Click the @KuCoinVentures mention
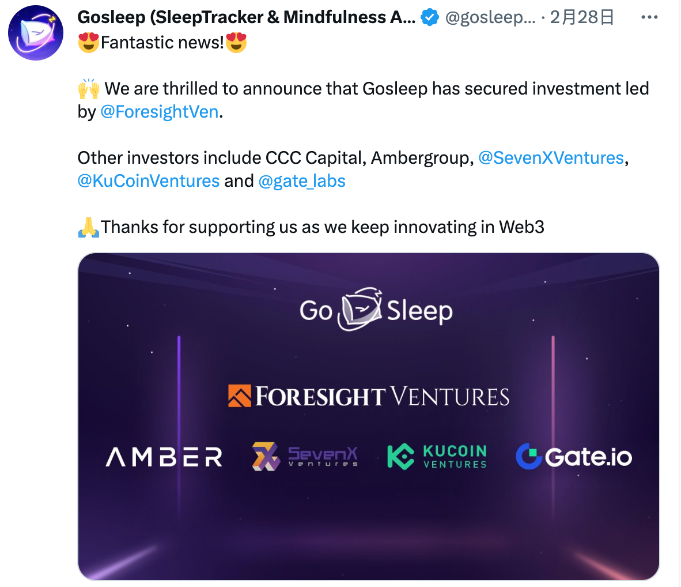Viewport: 681px width, 587px height. tap(147, 180)
